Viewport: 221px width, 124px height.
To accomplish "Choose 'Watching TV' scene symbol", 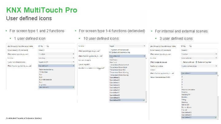I will coord(186,95).
